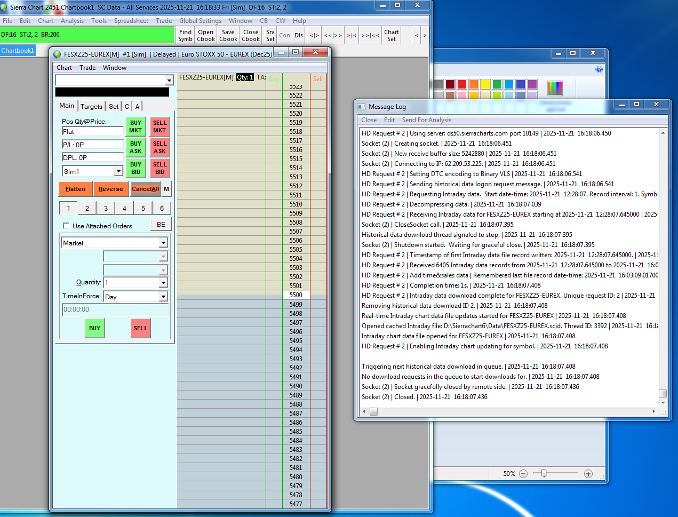Click Save Cbook in the toolbar
This screenshot has width=678, height=517.
[228, 35]
